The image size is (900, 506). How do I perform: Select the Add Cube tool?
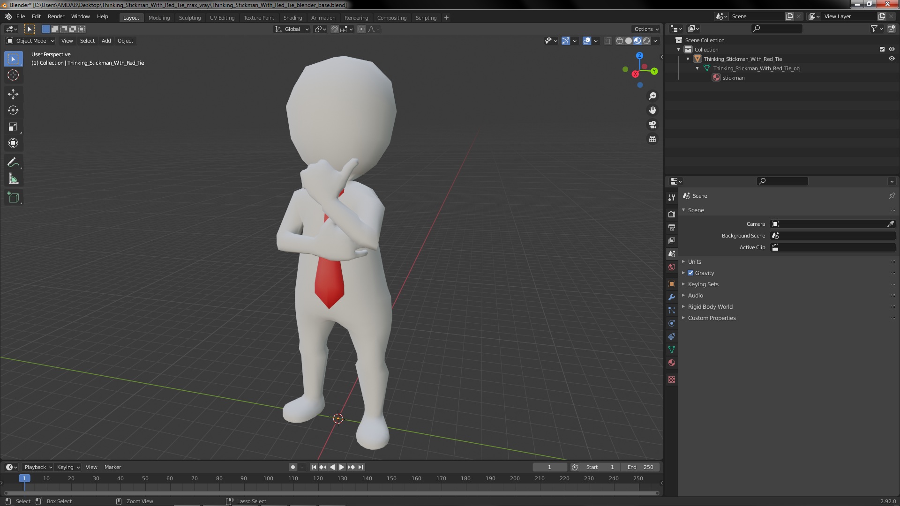(x=13, y=198)
